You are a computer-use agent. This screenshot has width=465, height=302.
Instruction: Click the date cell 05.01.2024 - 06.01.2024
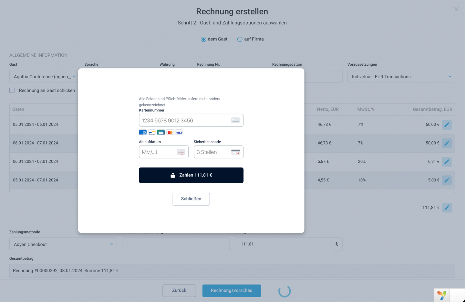click(x=36, y=124)
